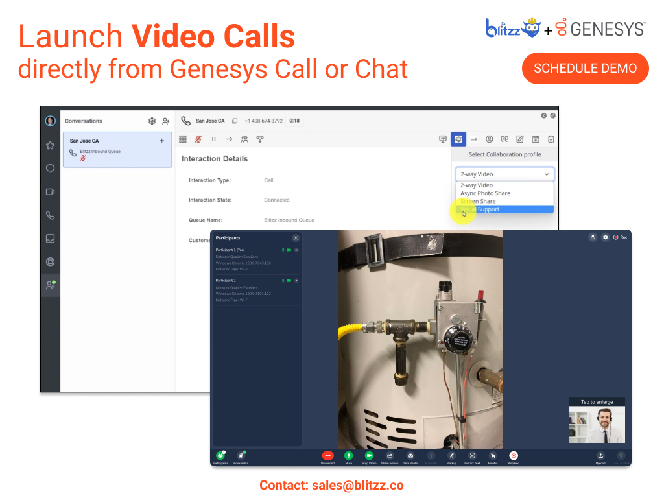Open the chat bubble in Genesys sidebar

(51, 169)
